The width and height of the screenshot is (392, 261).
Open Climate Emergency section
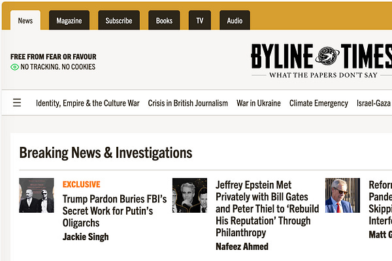click(319, 103)
